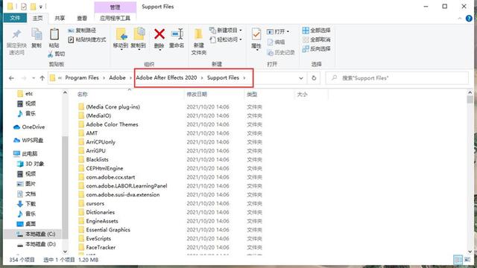This screenshot has width=477, height=268.
Task: Click the Manage contextual tab
Action: tap(115, 7)
